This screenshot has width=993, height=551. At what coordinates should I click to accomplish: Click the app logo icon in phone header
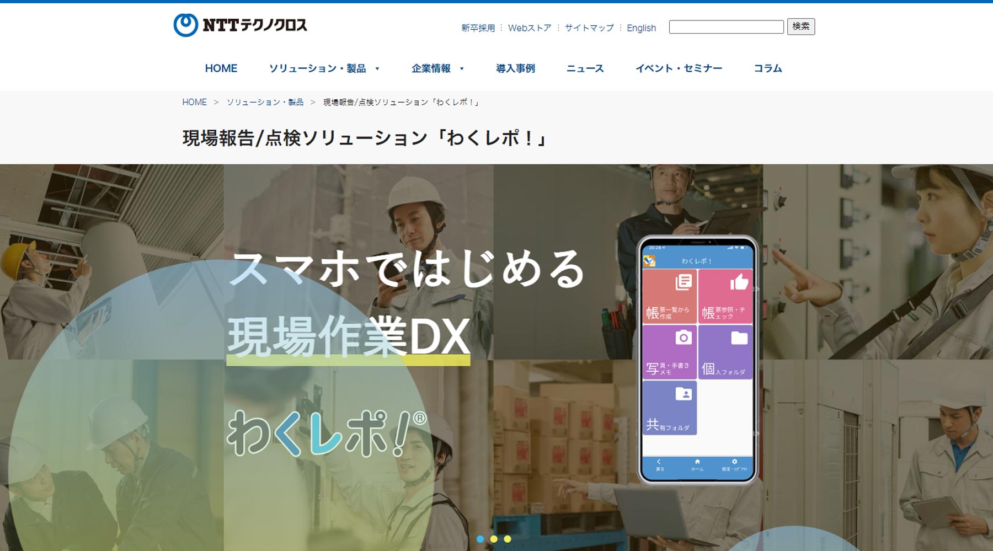(649, 261)
